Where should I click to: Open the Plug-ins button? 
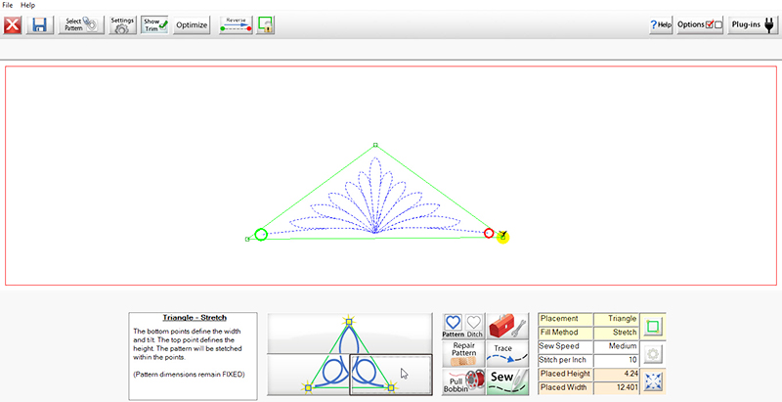[753, 24]
